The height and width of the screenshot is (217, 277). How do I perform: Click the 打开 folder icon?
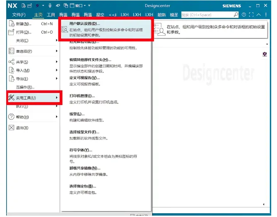pos(11,32)
